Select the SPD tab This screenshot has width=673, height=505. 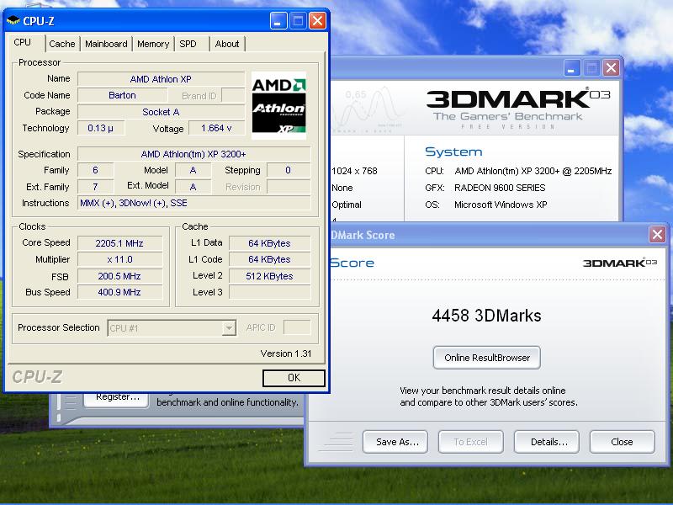(x=188, y=44)
